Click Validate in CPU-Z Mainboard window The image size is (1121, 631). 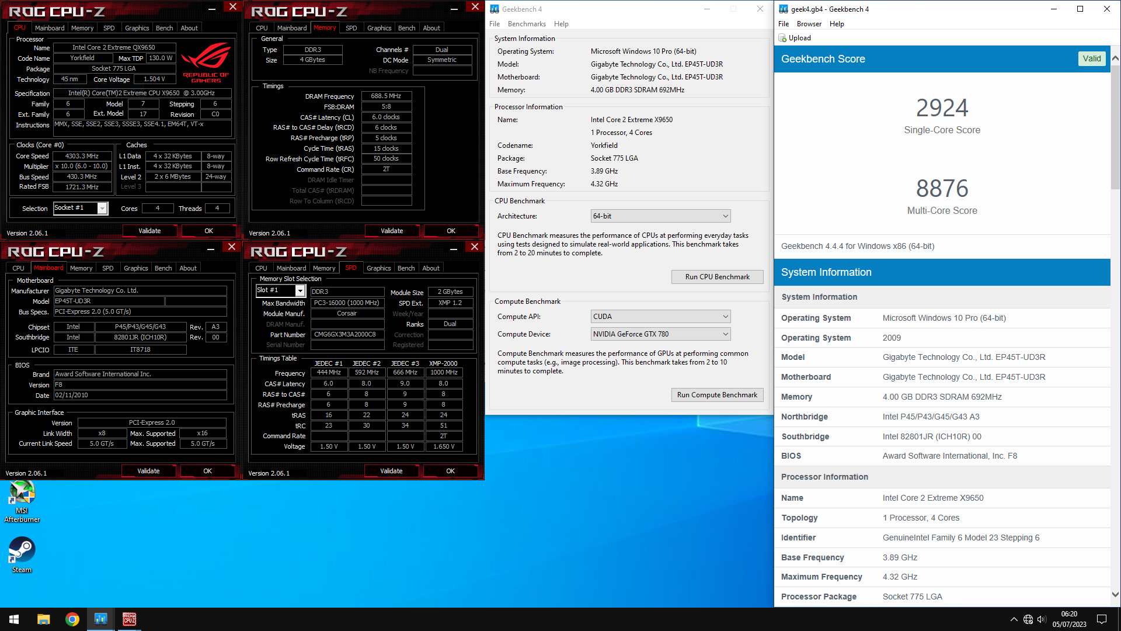click(x=148, y=471)
